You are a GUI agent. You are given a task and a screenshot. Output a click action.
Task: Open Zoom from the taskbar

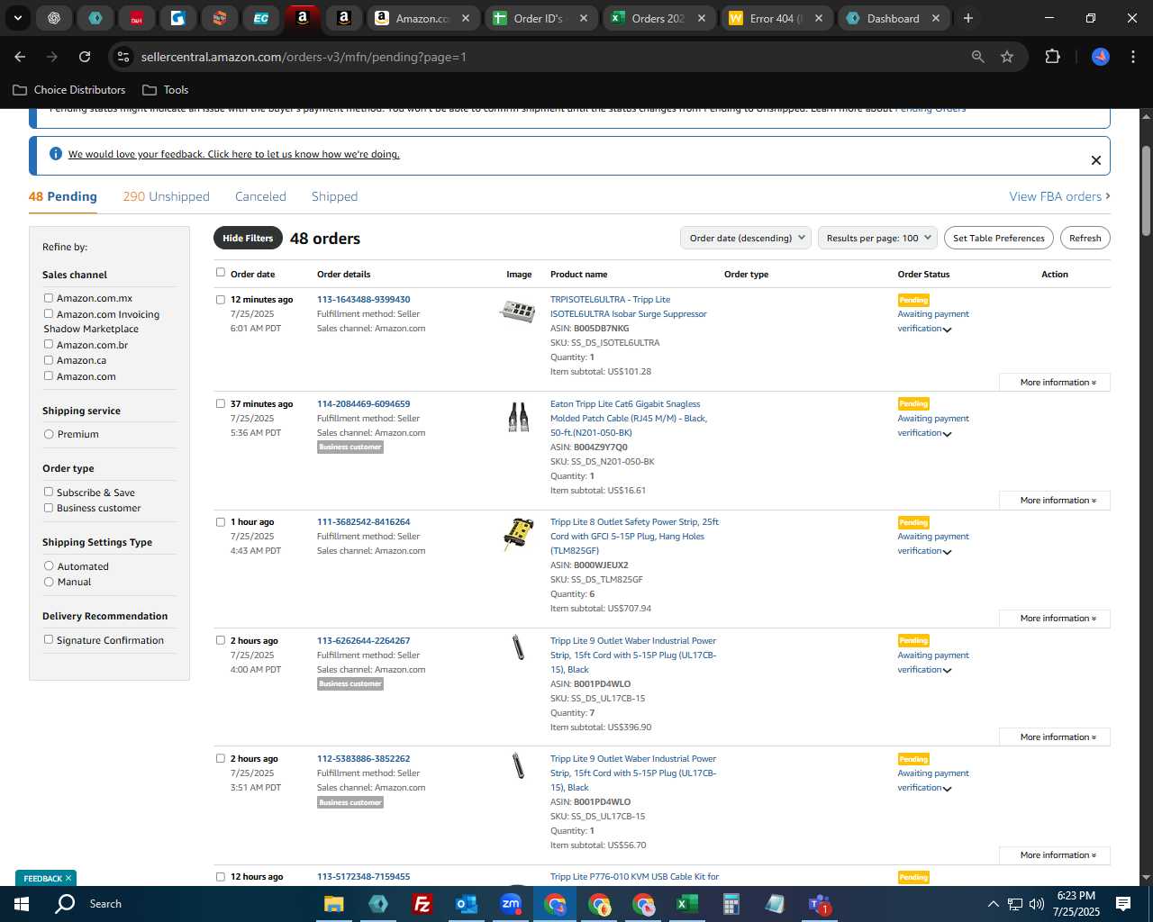tap(511, 904)
